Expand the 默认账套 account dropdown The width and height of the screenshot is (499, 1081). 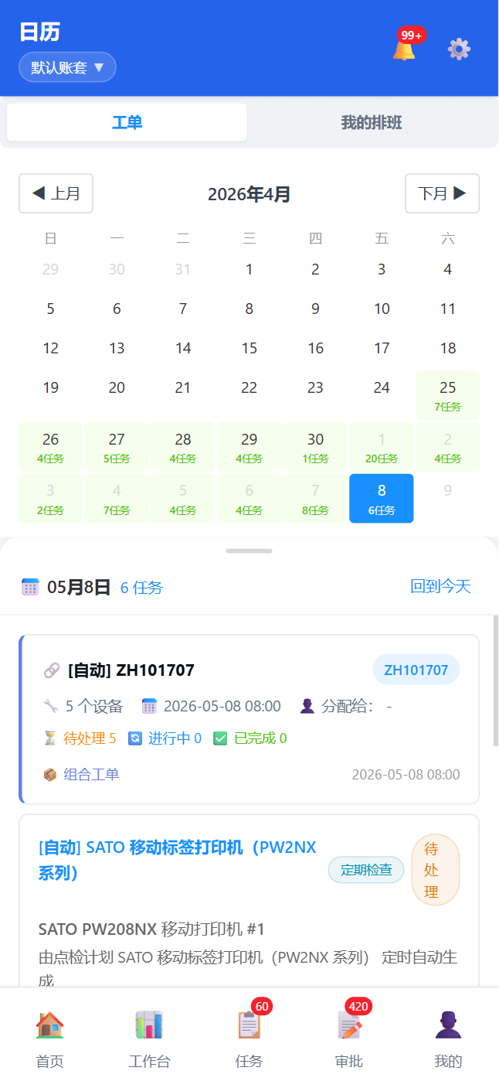coord(67,67)
